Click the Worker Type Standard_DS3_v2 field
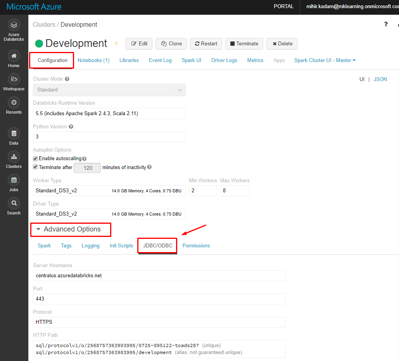Viewport: 399px width, 361px height. 109,191
